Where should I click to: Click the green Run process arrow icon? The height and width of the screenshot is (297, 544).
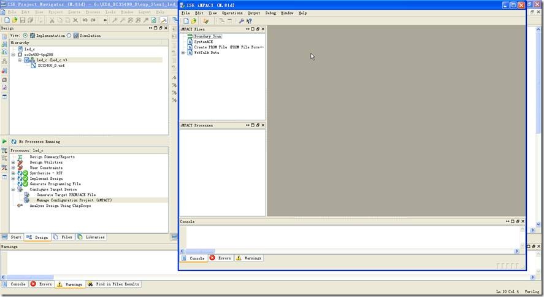point(4,142)
